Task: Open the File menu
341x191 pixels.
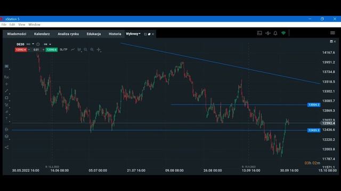Action: [4, 24]
